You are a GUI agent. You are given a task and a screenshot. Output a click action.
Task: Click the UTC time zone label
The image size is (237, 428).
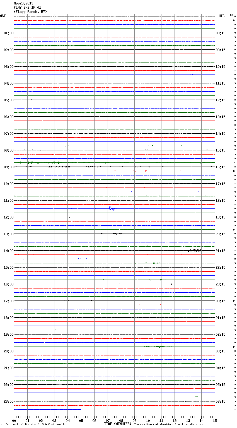(221, 16)
